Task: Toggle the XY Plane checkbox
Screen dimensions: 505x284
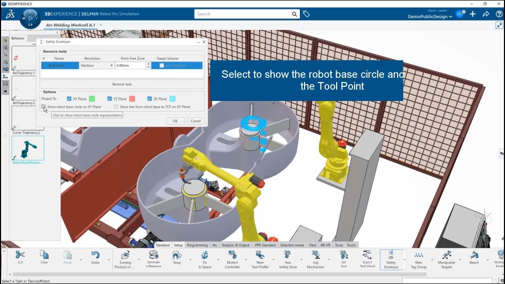Action: pyautogui.click(x=69, y=99)
